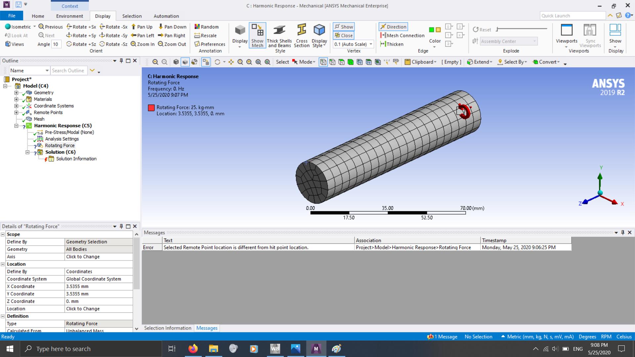Click the Isometric view icon
The height and width of the screenshot is (357, 635).
pyautogui.click(x=8, y=27)
